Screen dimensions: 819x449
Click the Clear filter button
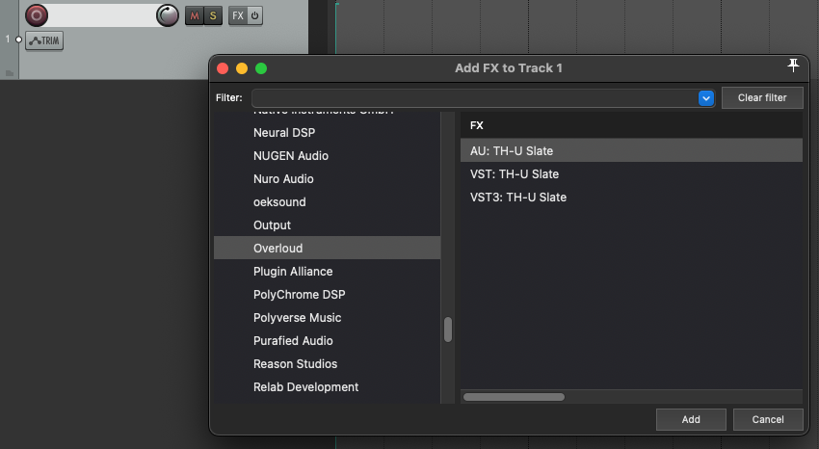coord(762,97)
